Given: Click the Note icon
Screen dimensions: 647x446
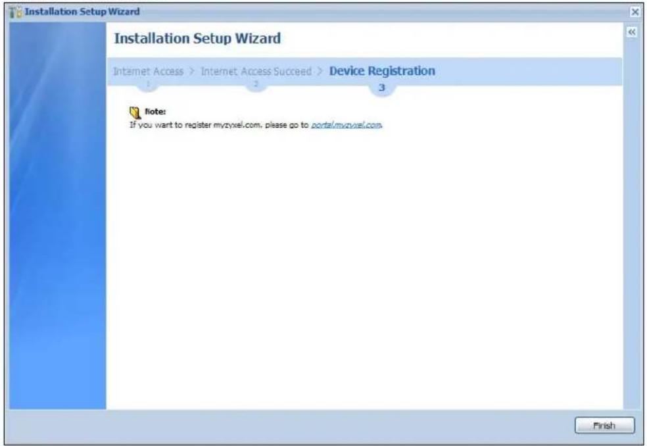Looking at the screenshot, I should click(135, 112).
